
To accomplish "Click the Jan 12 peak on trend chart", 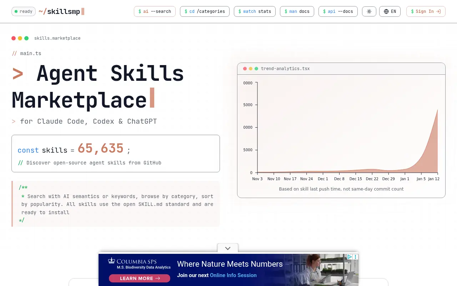I will pyautogui.click(x=437, y=110).
